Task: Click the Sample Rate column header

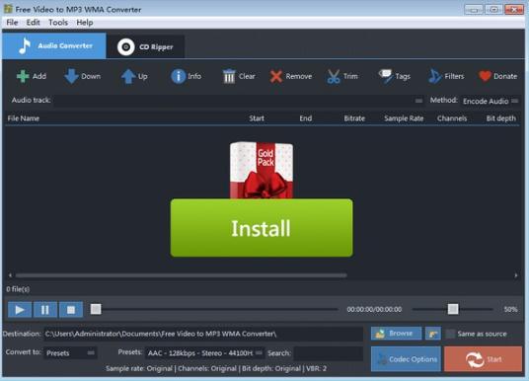Action: pyautogui.click(x=404, y=118)
